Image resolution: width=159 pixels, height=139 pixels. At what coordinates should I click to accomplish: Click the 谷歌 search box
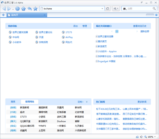(x=140, y=8)
